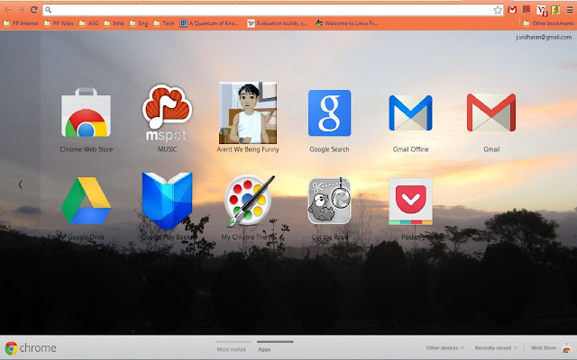Open the Arent We Being Funny app
Image resolution: width=577 pixels, height=360 pixels.
point(248,112)
